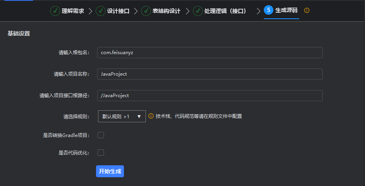Viewport: 365px width, 186px height.
Task: Click the interface root path field /JavaProject
Action: pyautogui.click(x=210, y=96)
